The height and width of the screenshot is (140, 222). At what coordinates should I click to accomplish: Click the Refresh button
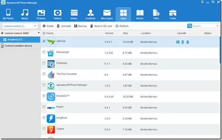click(122, 26)
